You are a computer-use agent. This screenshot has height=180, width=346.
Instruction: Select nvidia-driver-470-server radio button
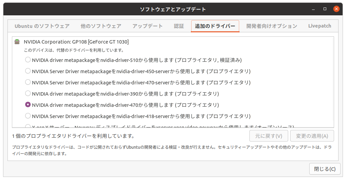pos(28,82)
